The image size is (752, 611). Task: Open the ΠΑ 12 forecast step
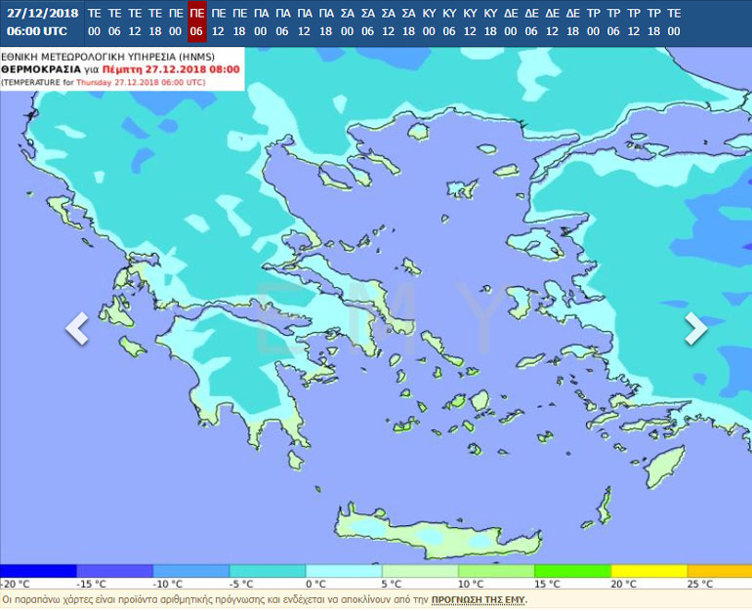tap(305, 22)
